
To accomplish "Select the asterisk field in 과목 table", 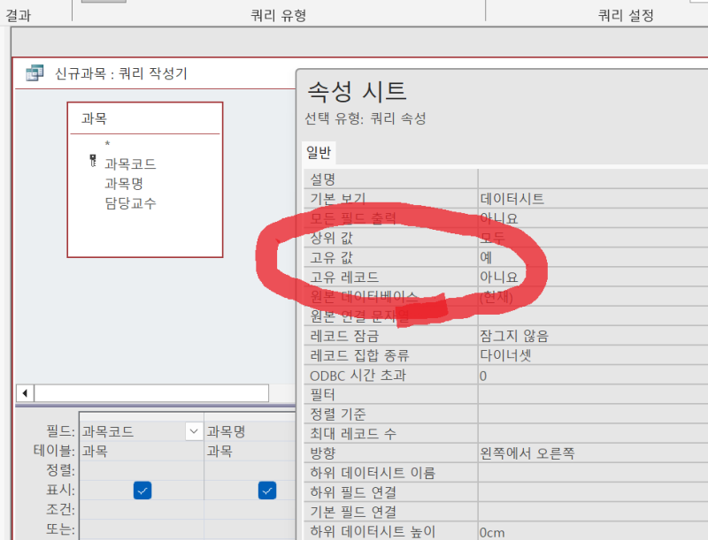I will [x=107, y=144].
